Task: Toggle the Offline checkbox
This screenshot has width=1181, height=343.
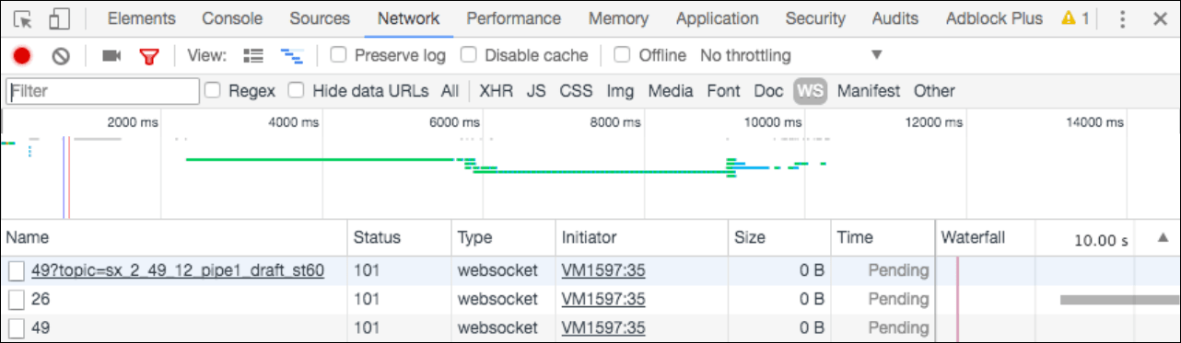Action: click(623, 55)
